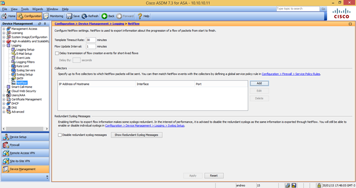Open Cloud Web Security item

(24, 91)
